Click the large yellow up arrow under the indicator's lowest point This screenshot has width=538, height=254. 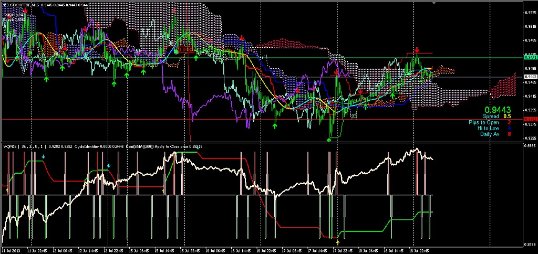click(338, 242)
